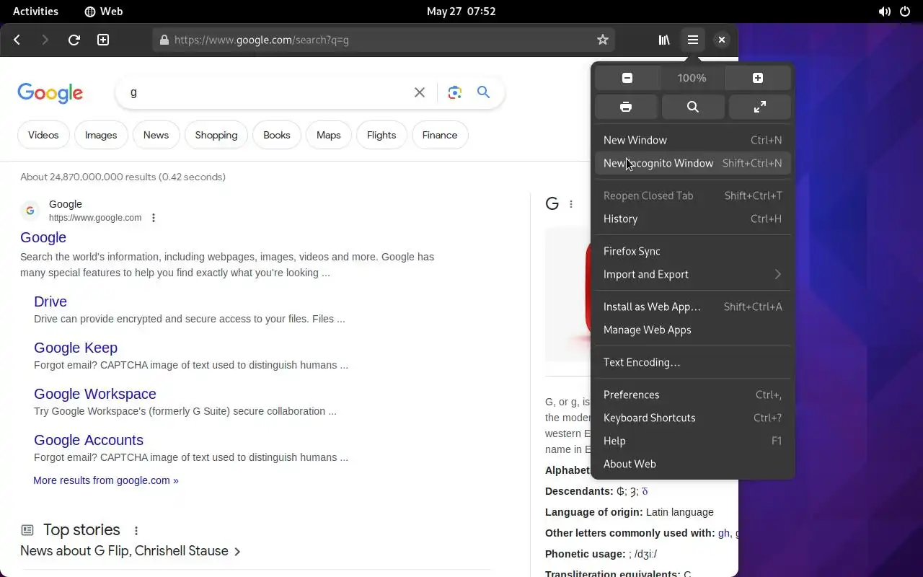Click padlock site security icon
Viewport: 923px width, 577px height.
click(x=164, y=40)
